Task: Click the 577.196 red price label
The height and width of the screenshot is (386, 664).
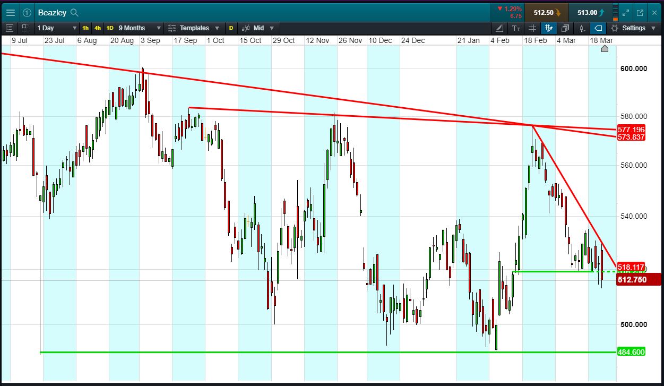Action: (x=631, y=130)
